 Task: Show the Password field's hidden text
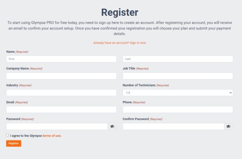(x=112, y=127)
